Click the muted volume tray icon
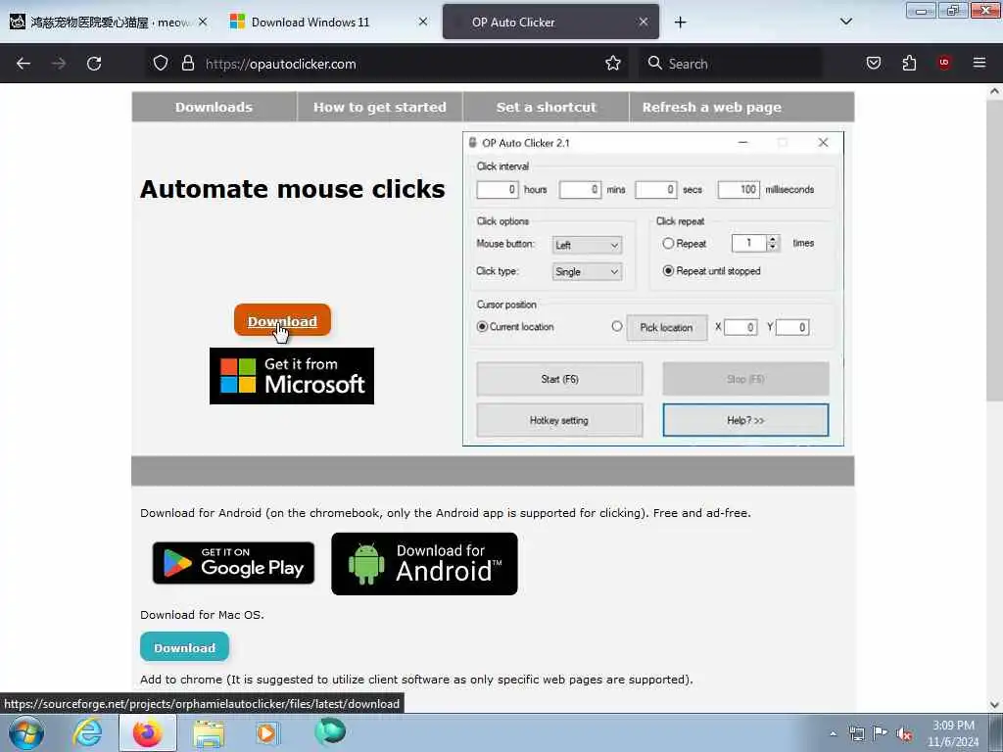Screen dimensions: 1003x752 (x=904, y=733)
